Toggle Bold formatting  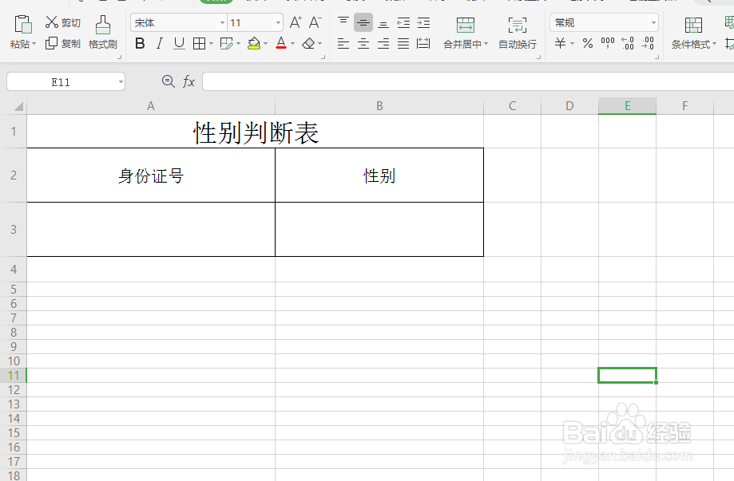140,43
